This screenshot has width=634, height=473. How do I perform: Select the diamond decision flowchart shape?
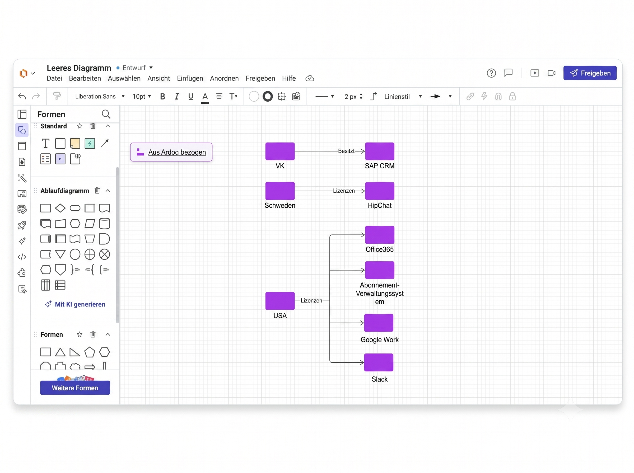(x=60, y=208)
